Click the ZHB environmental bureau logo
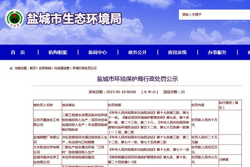The height and width of the screenshot is (167, 250). tap(14, 19)
